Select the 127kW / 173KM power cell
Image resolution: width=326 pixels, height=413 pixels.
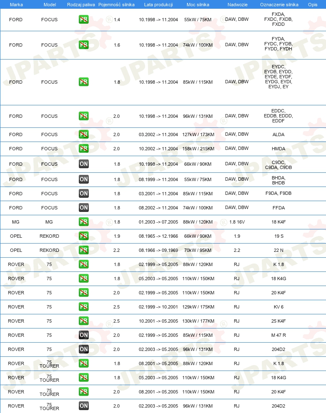click(198, 134)
